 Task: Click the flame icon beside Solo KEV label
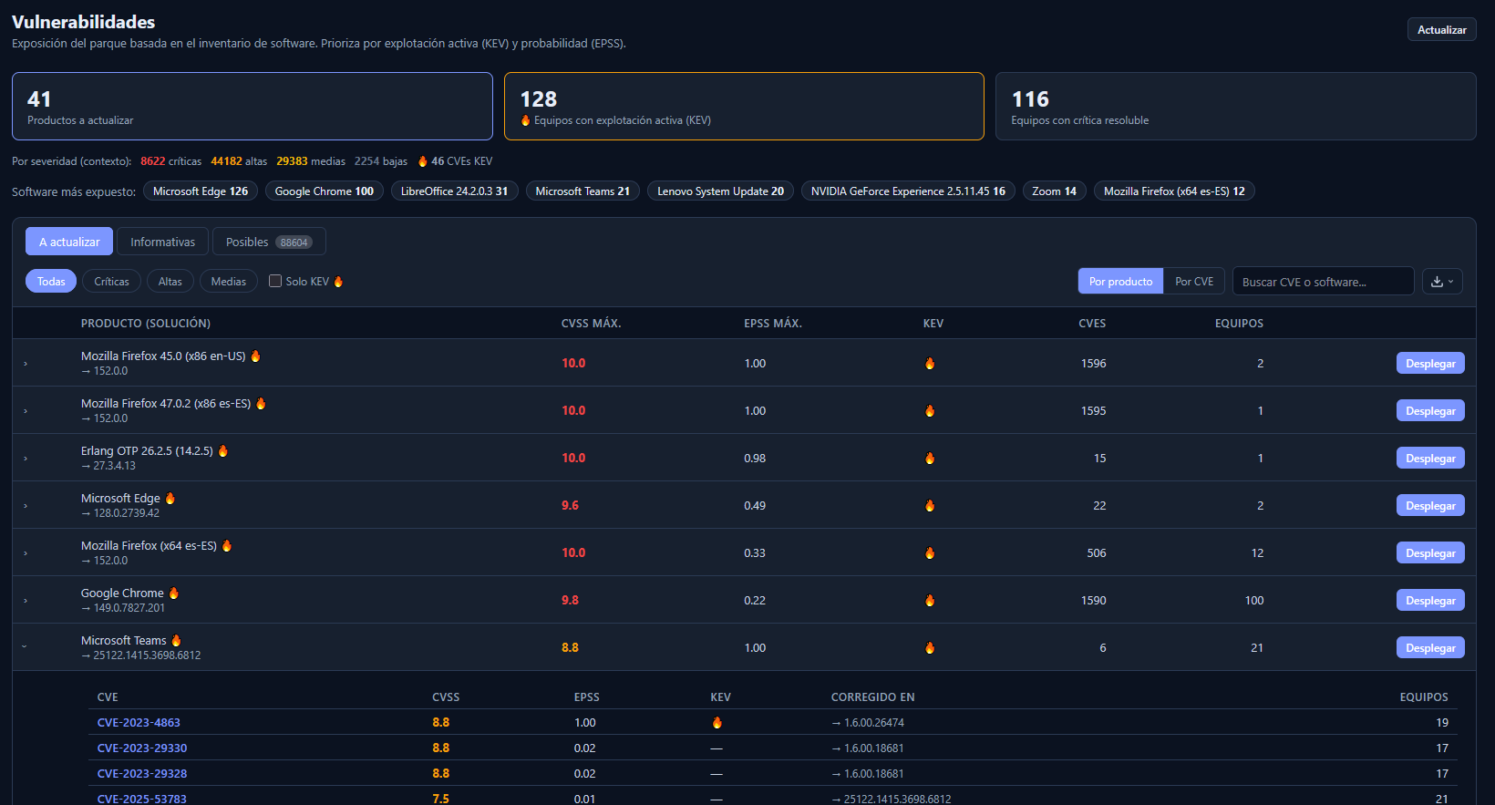tap(338, 282)
